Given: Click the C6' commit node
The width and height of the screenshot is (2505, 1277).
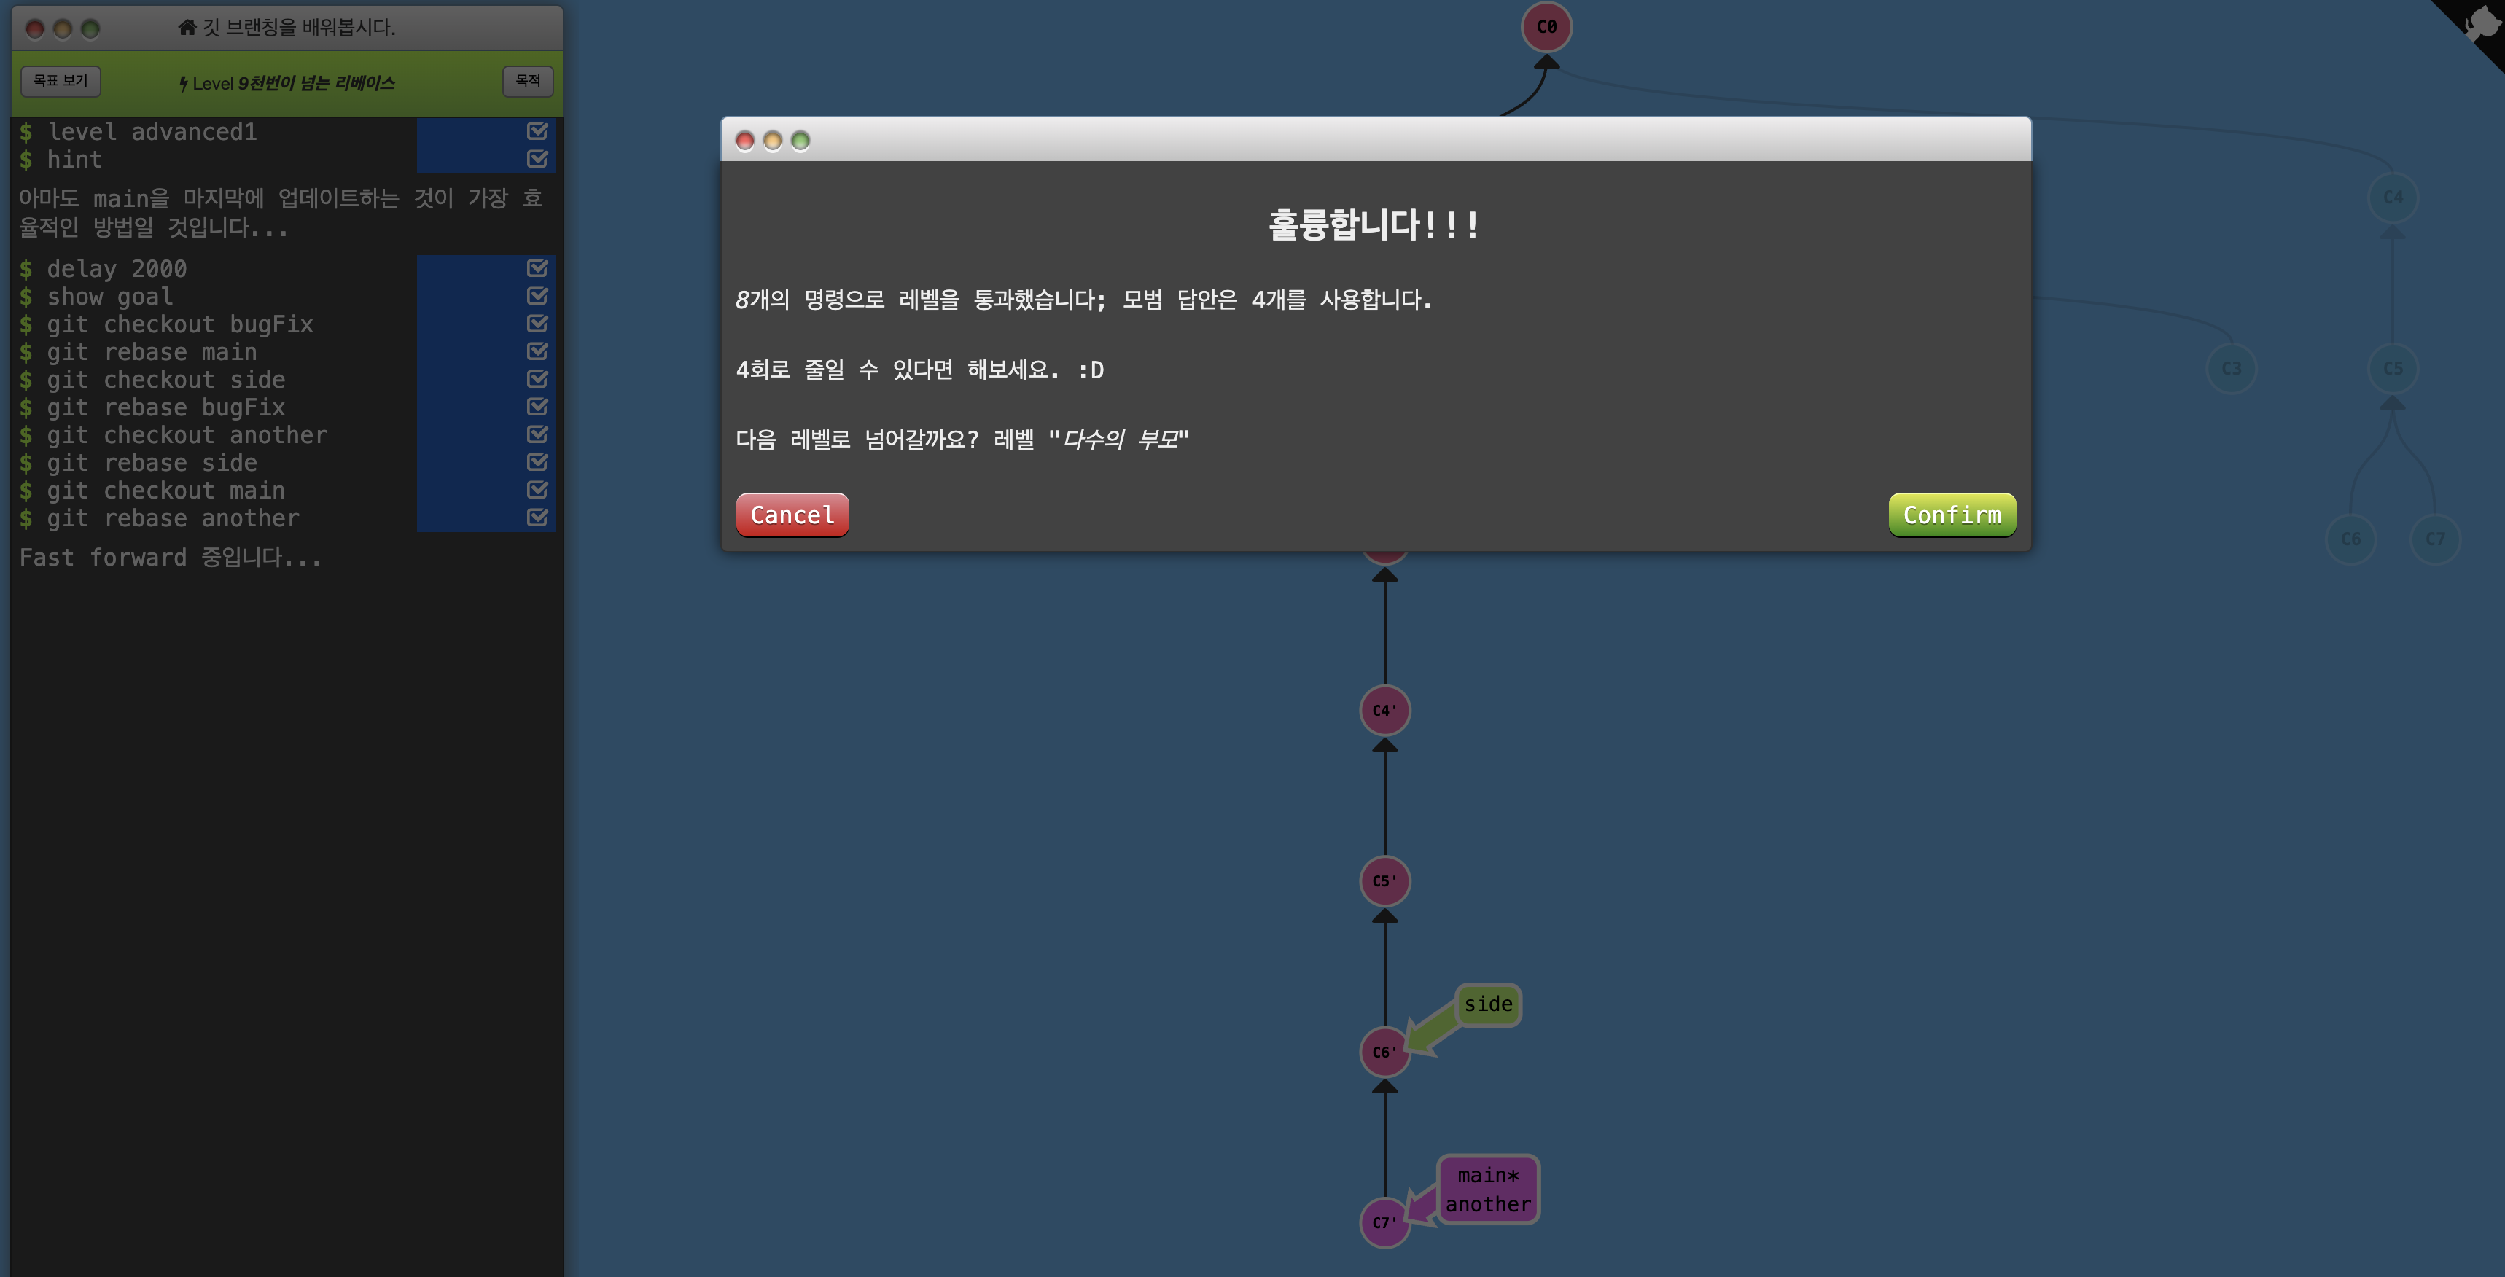Looking at the screenshot, I should [1384, 1051].
